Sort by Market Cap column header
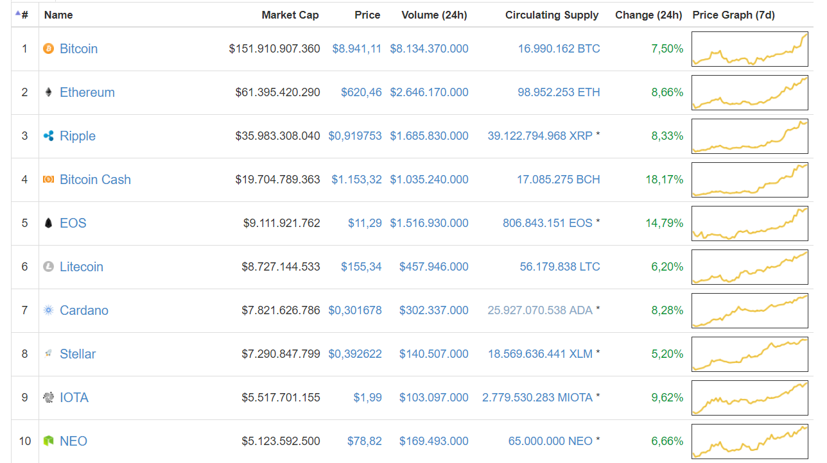The height and width of the screenshot is (463, 827). 290,15
